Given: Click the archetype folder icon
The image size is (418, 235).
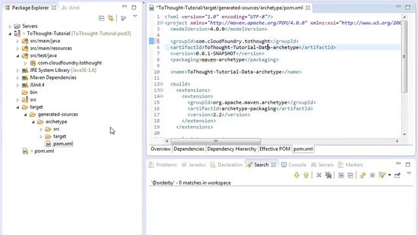Looking at the screenshot, I should 40,122.
